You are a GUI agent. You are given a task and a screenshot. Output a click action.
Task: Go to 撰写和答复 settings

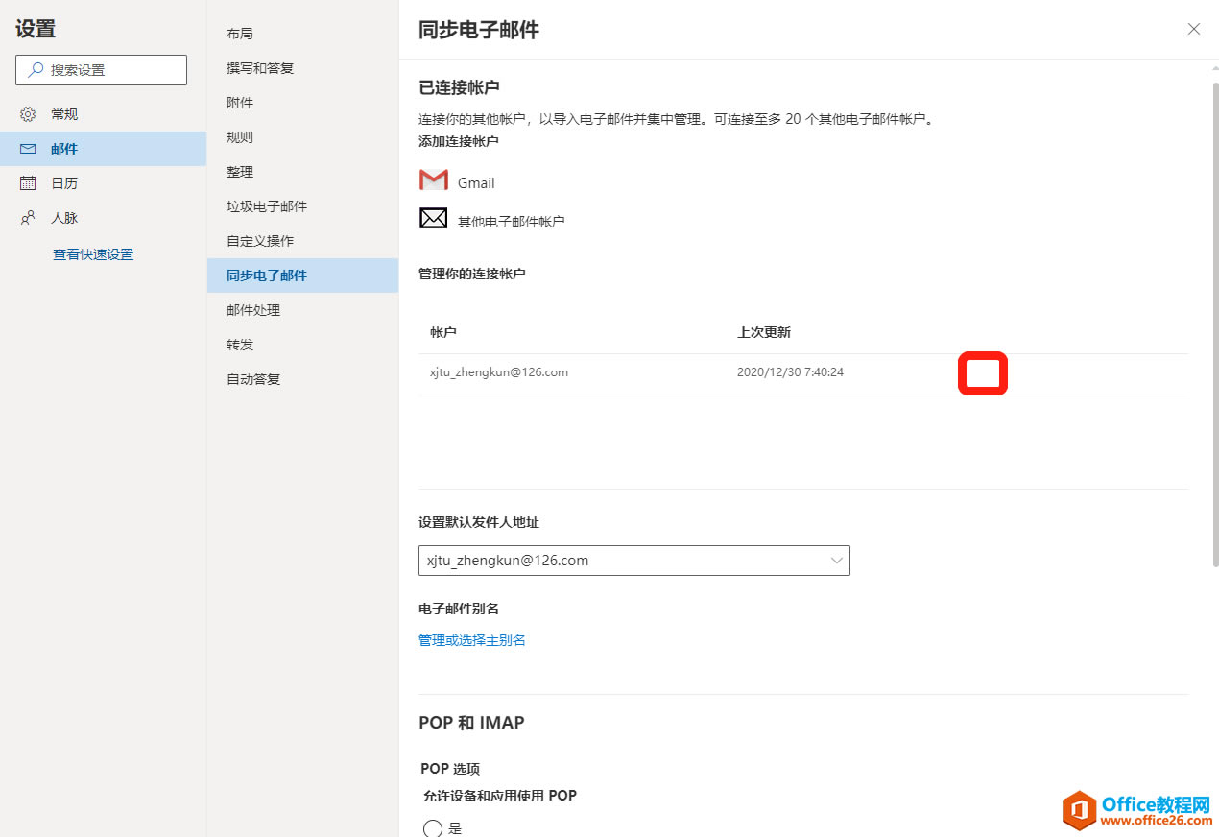click(x=302, y=68)
